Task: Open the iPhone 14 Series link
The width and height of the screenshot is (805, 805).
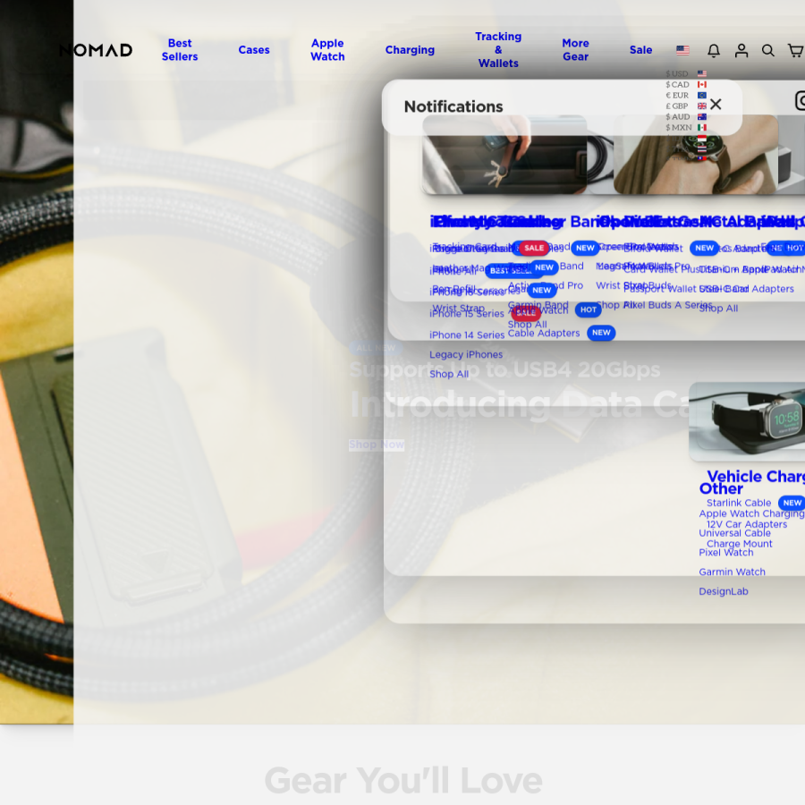Action: tap(467, 335)
